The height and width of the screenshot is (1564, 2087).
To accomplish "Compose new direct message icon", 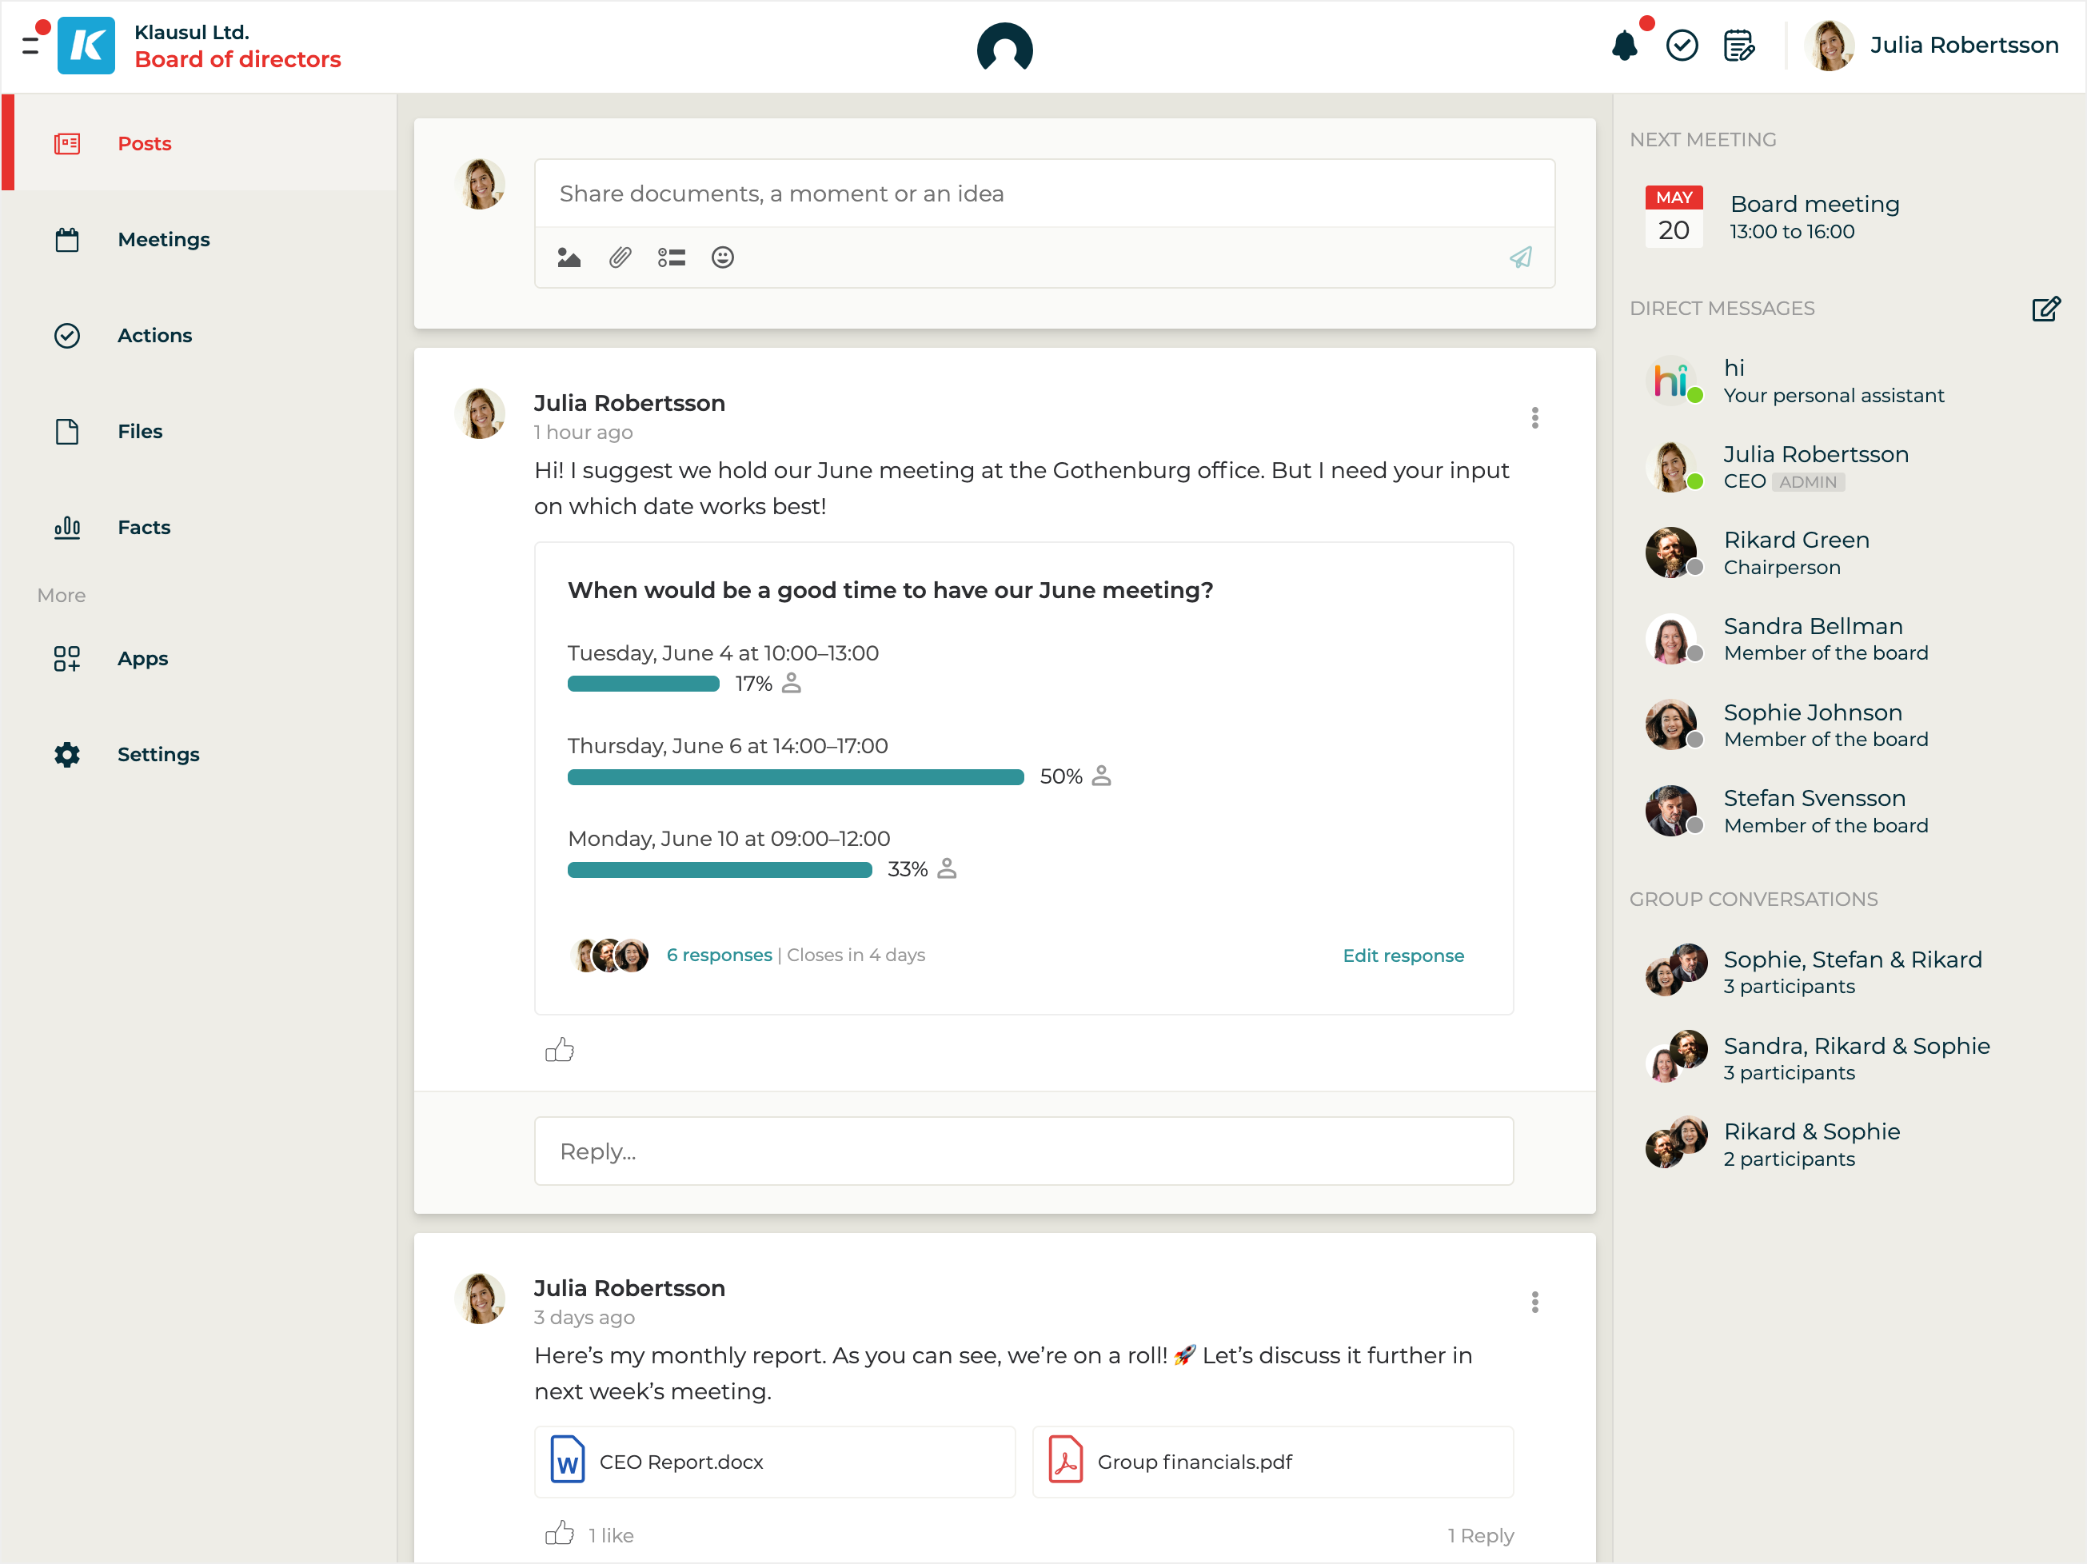I will click(x=2045, y=309).
